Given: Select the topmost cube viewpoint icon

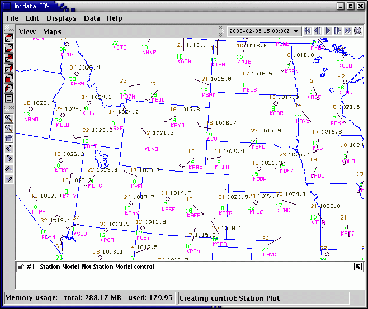Looking at the screenshot, I should coord(9,38).
